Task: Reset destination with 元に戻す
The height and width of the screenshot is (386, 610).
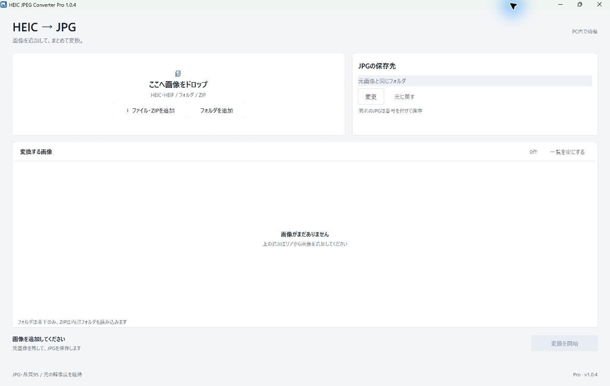Action: [x=404, y=97]
